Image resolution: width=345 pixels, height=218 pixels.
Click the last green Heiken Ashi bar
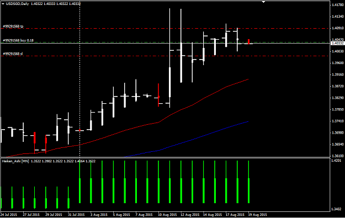[x=248, y=182]
